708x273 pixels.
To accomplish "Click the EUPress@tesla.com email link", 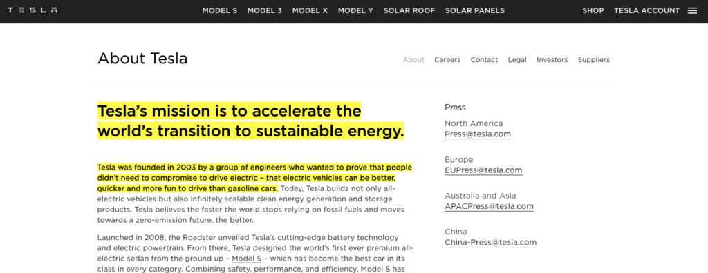I will (483, 170).
